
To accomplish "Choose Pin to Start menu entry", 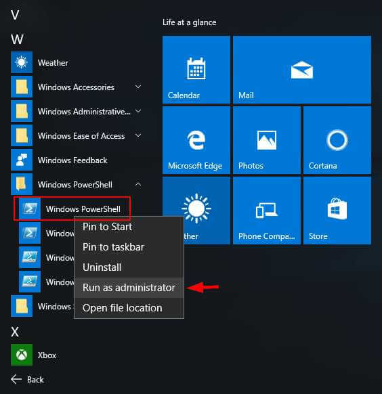I will (129, 227).
